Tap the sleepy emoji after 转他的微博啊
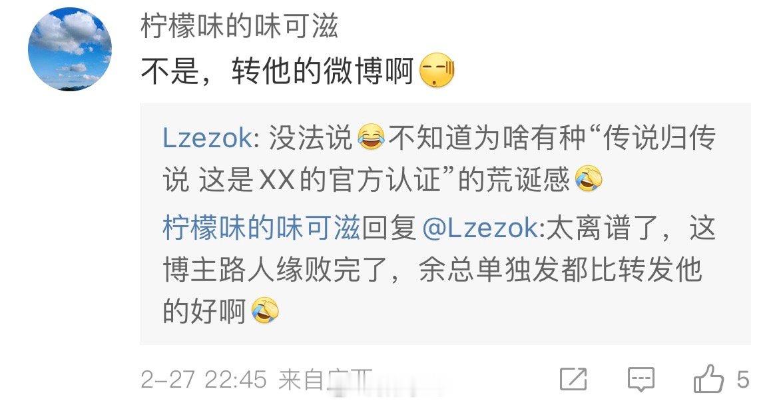Screen dimensions: 779x405 [437, 71]
